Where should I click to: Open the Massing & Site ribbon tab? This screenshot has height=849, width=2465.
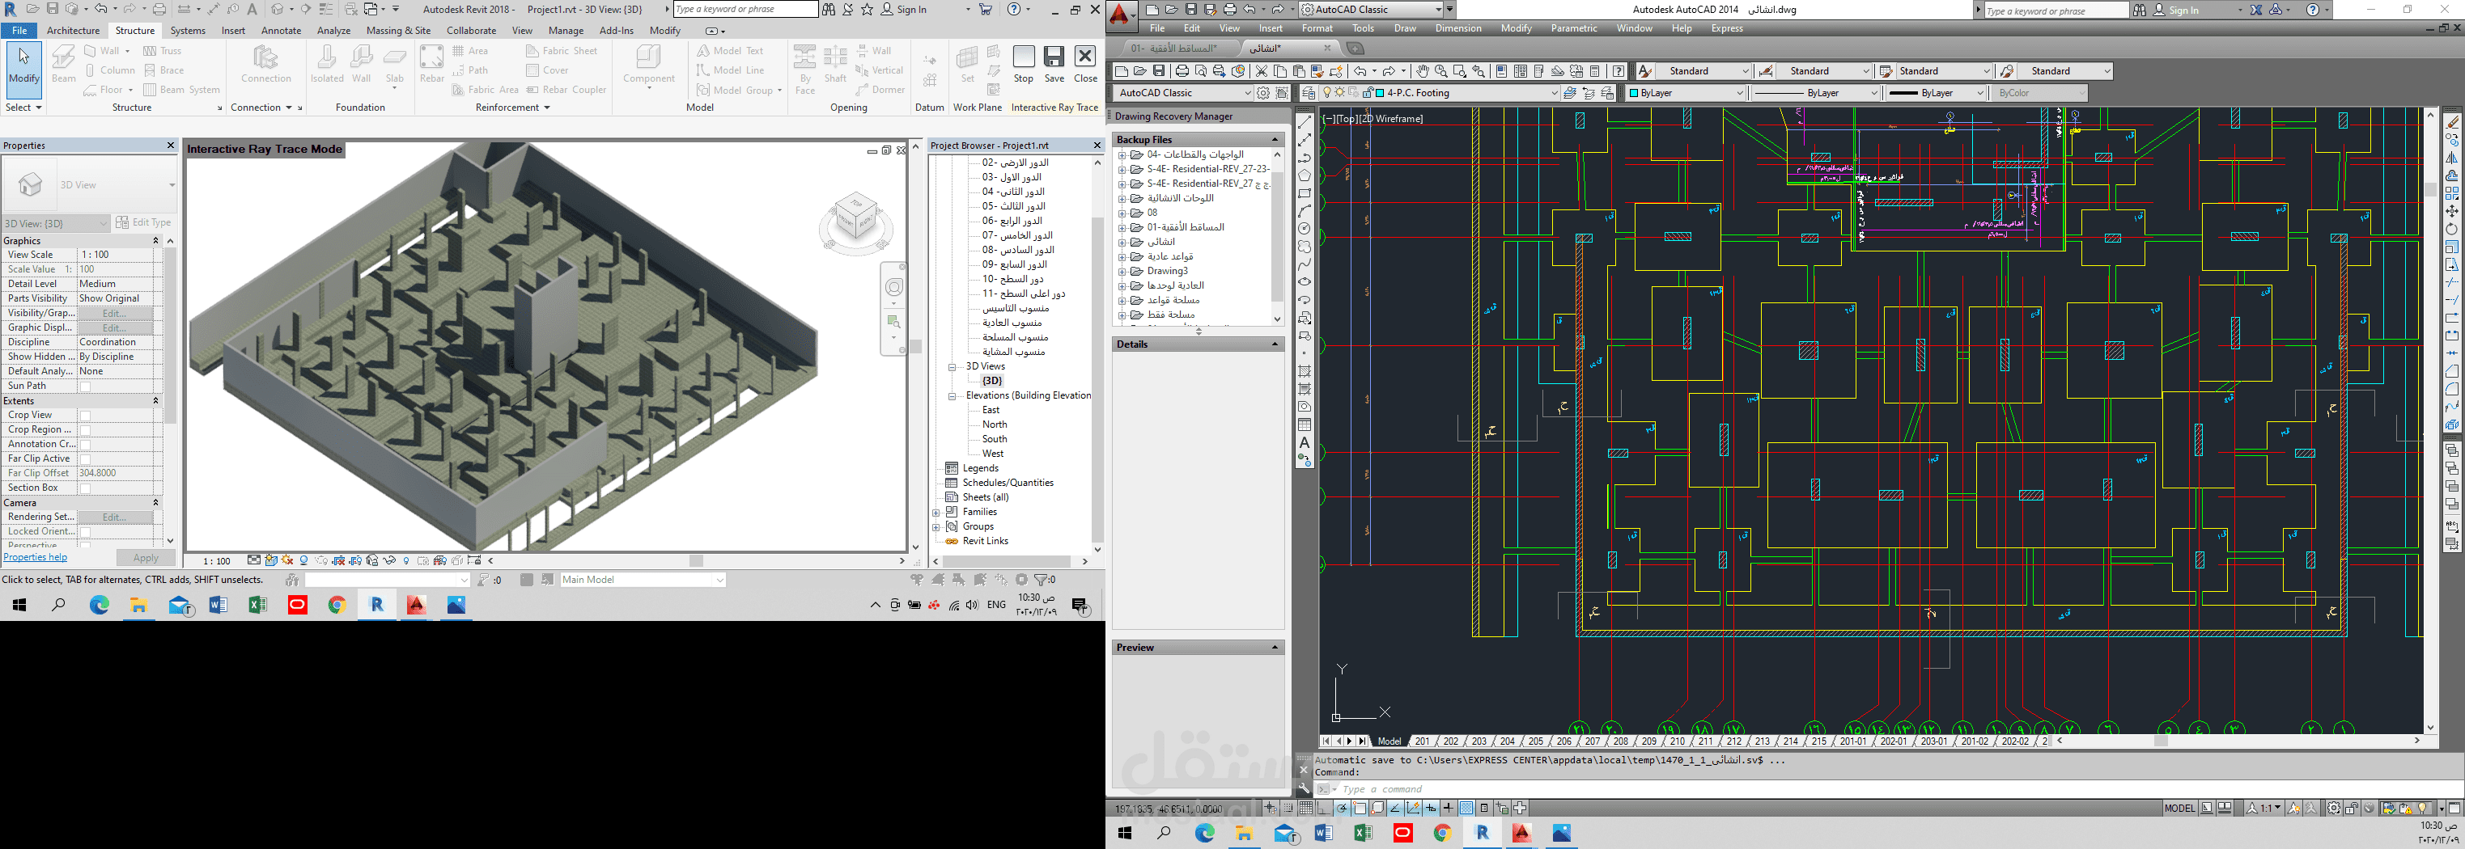pos(398,31)
